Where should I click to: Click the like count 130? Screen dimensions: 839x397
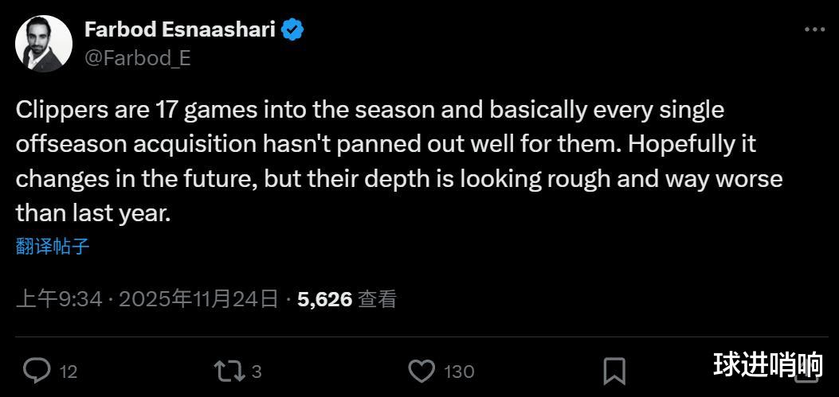click(x=458, y=372)
